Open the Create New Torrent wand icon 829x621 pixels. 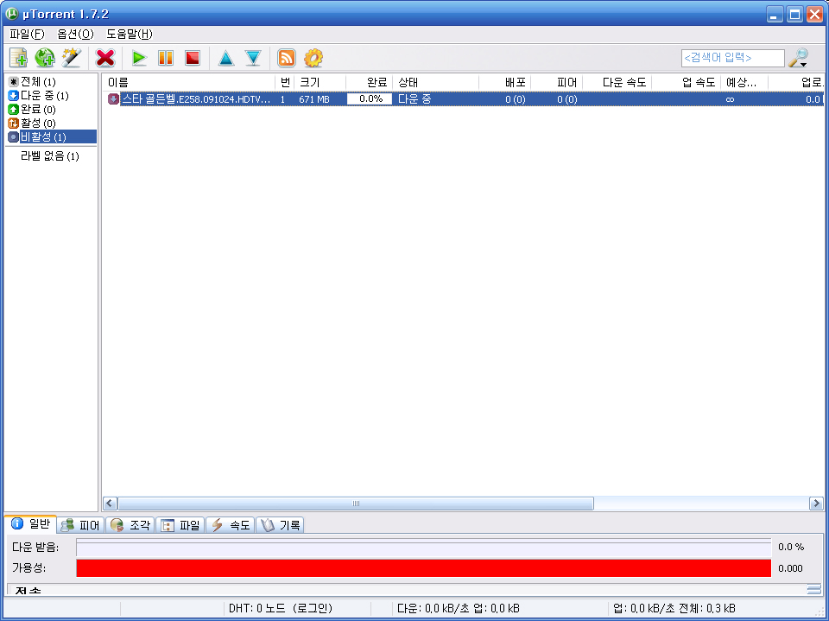pos(72,58)
